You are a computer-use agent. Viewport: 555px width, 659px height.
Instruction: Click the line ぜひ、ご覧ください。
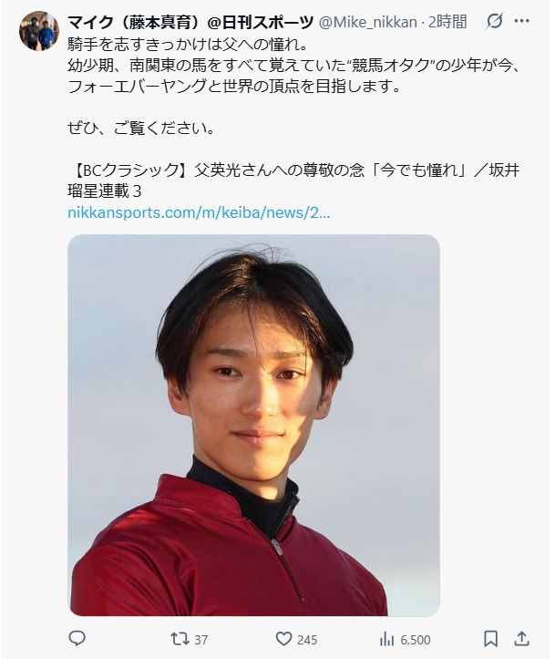(141, 128)
